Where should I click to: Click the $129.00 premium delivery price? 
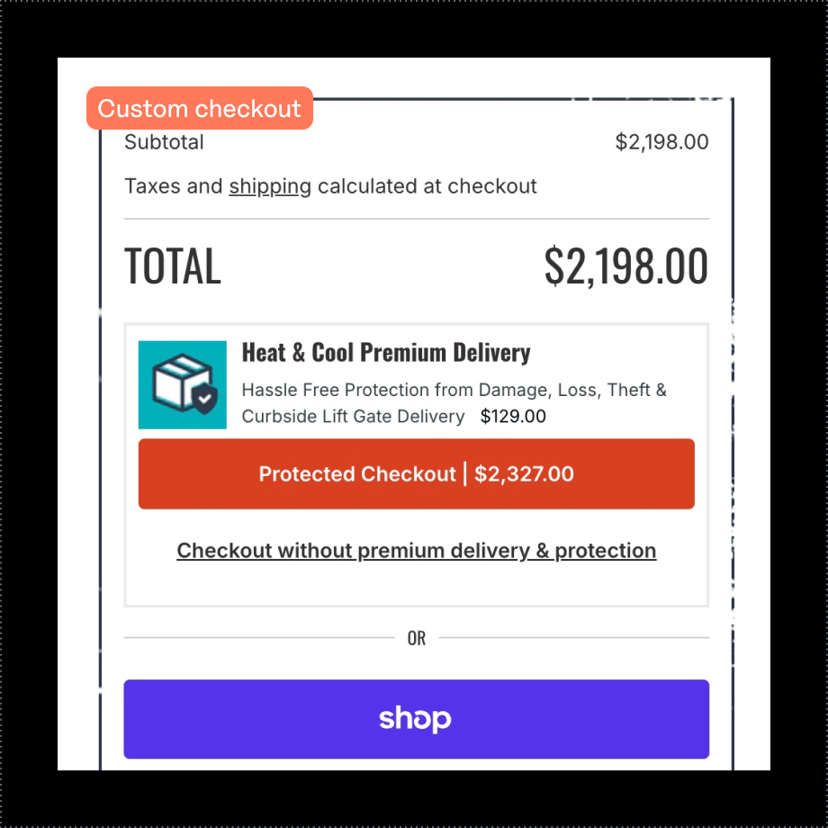pos(513,417)
